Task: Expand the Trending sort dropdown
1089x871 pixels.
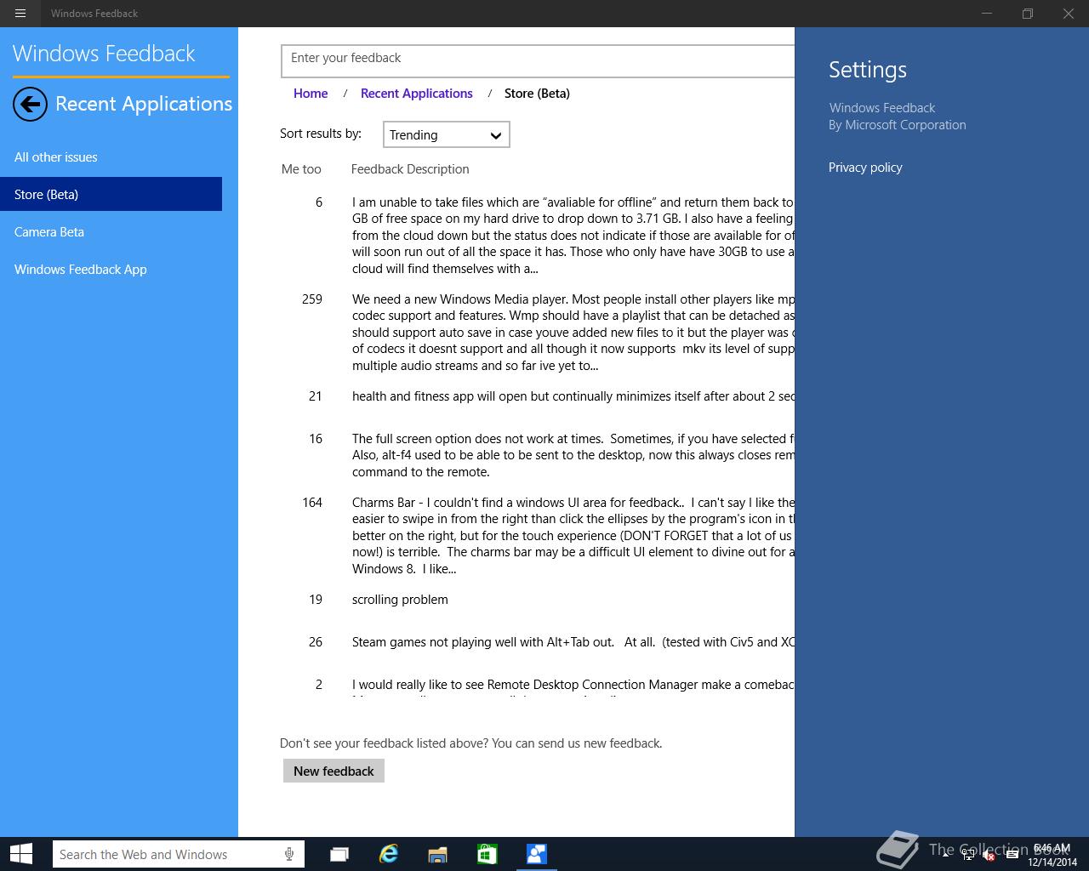Action: tap(446, 134)
